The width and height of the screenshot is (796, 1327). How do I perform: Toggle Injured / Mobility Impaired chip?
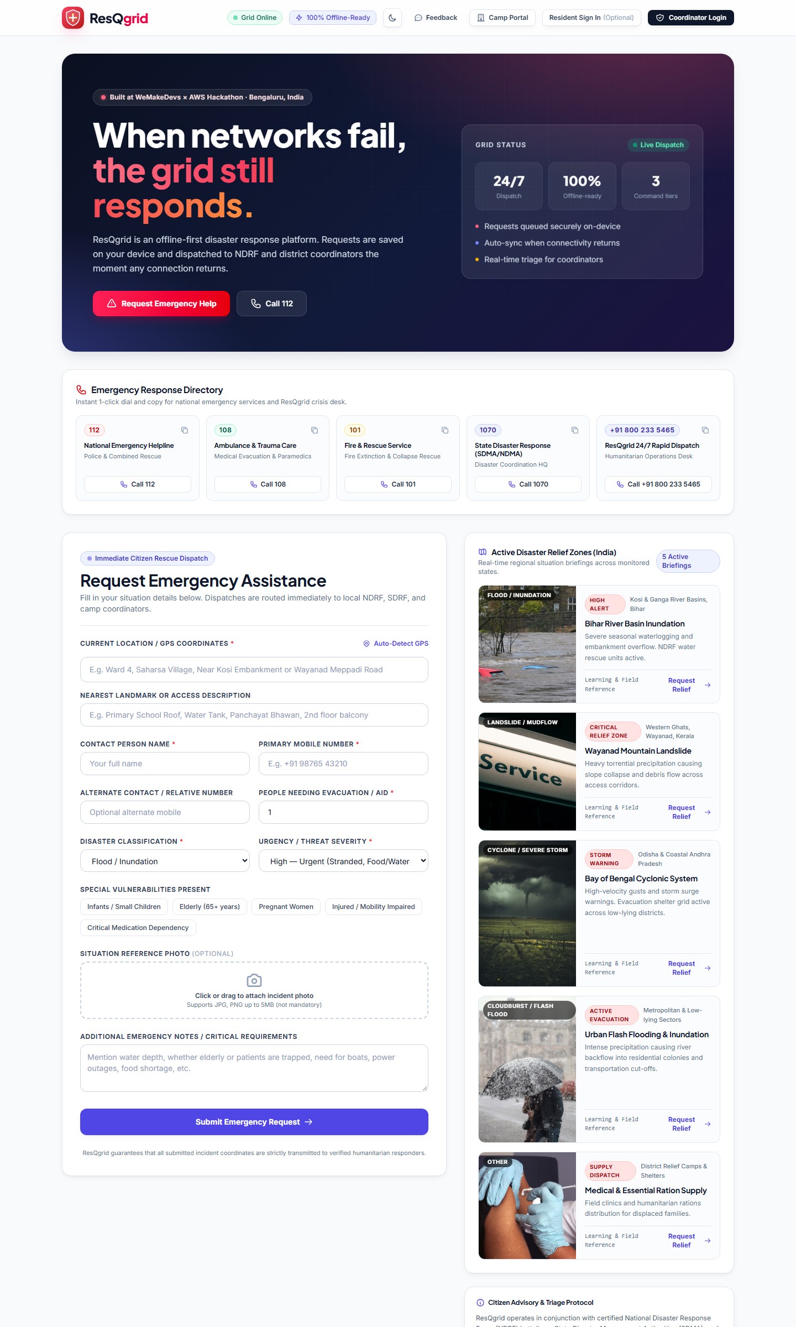point(373,907)
